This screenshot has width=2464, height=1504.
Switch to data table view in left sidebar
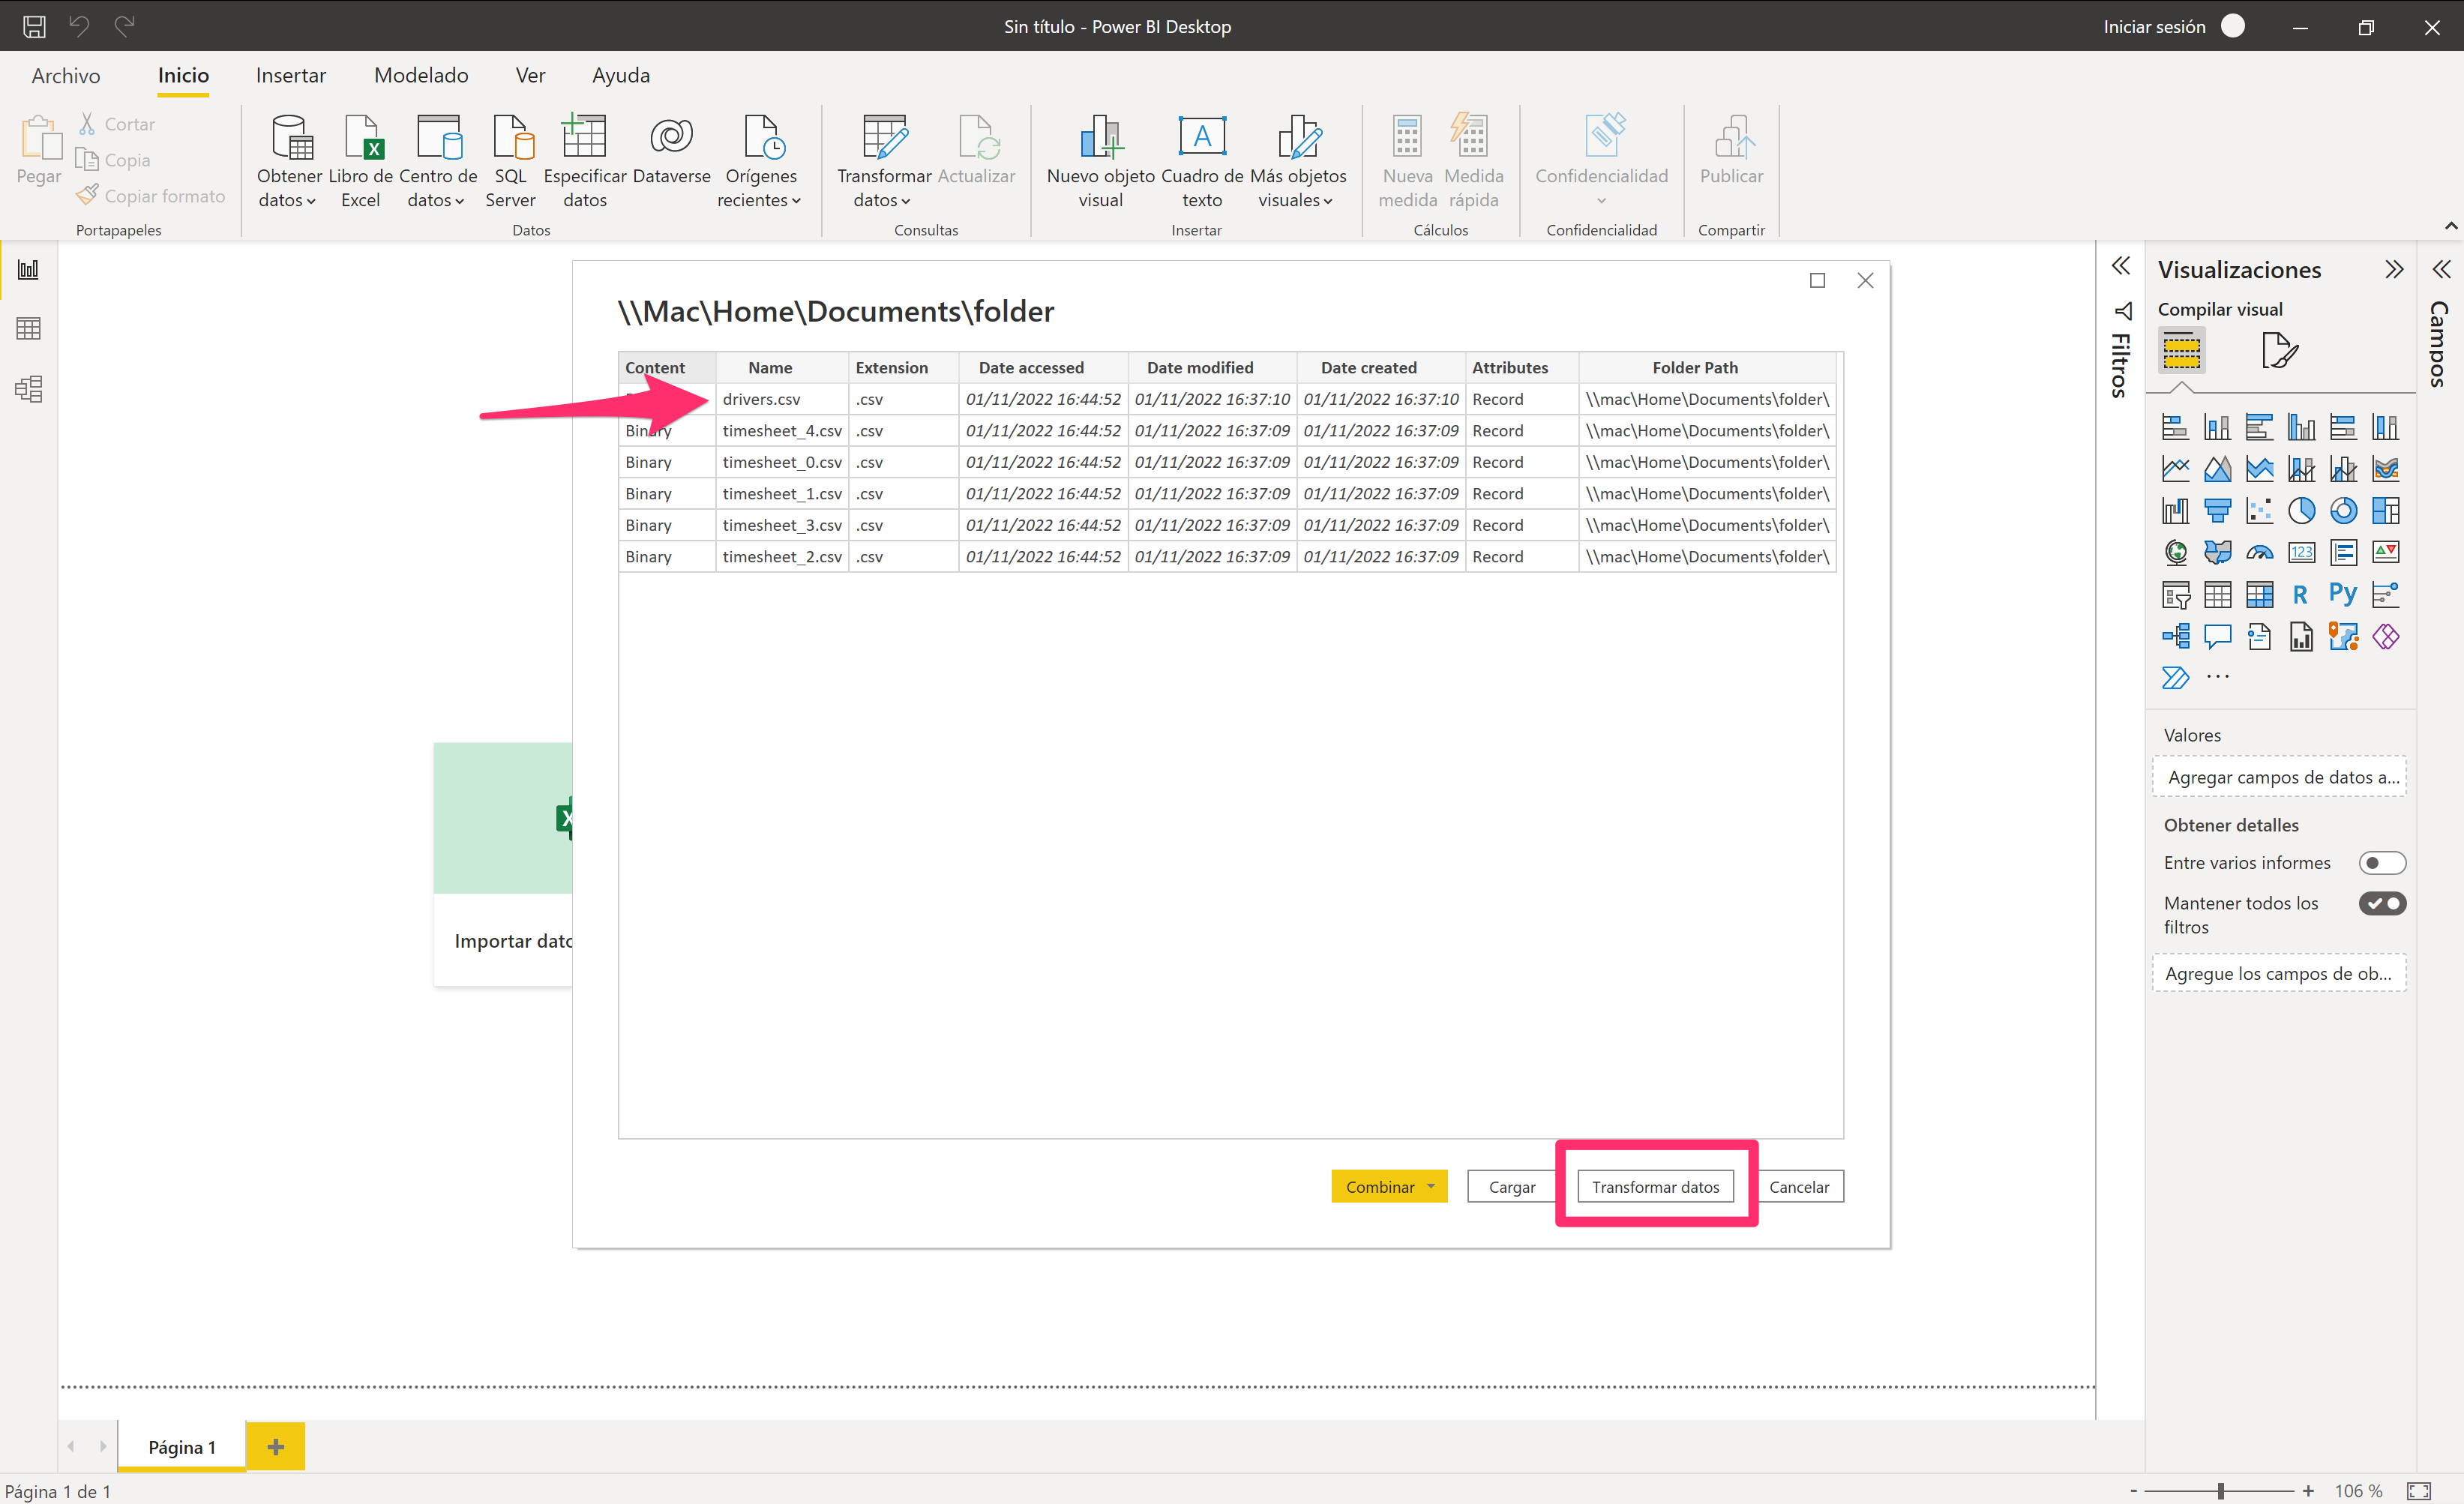(x=28, y=328)
